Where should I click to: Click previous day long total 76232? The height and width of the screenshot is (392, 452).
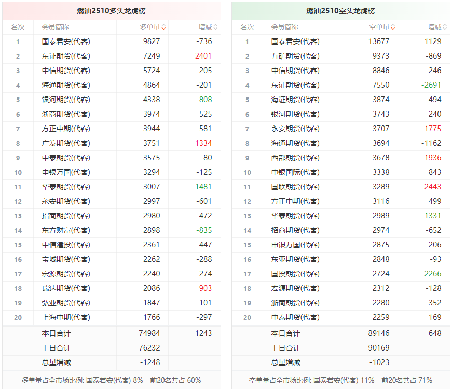tap(149, 348)
